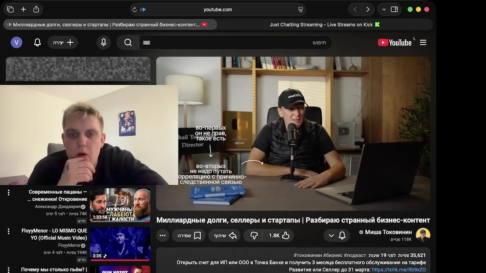Go forward with the right arrow
The image size is (486, 273).
[368, 9]
